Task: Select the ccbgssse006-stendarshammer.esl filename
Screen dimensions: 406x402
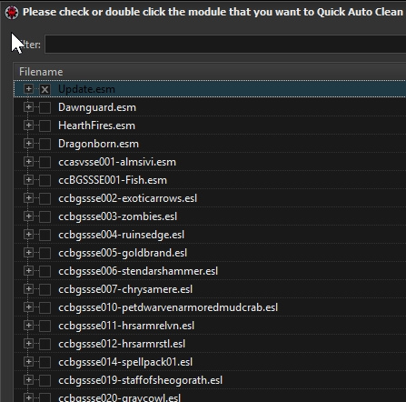Action: [x=138, y=271]
